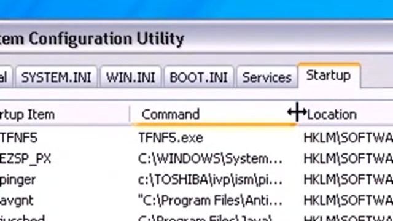Click the HKLM location cell in avgnt row

pyautogui.click(x=348, y=201)
